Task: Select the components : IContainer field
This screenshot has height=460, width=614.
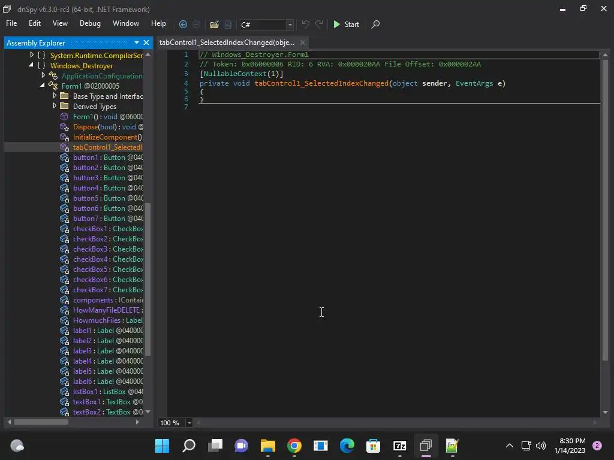Action: [108, 300]
